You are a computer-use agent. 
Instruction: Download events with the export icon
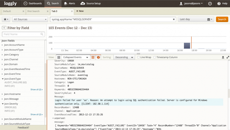point(223,57)
